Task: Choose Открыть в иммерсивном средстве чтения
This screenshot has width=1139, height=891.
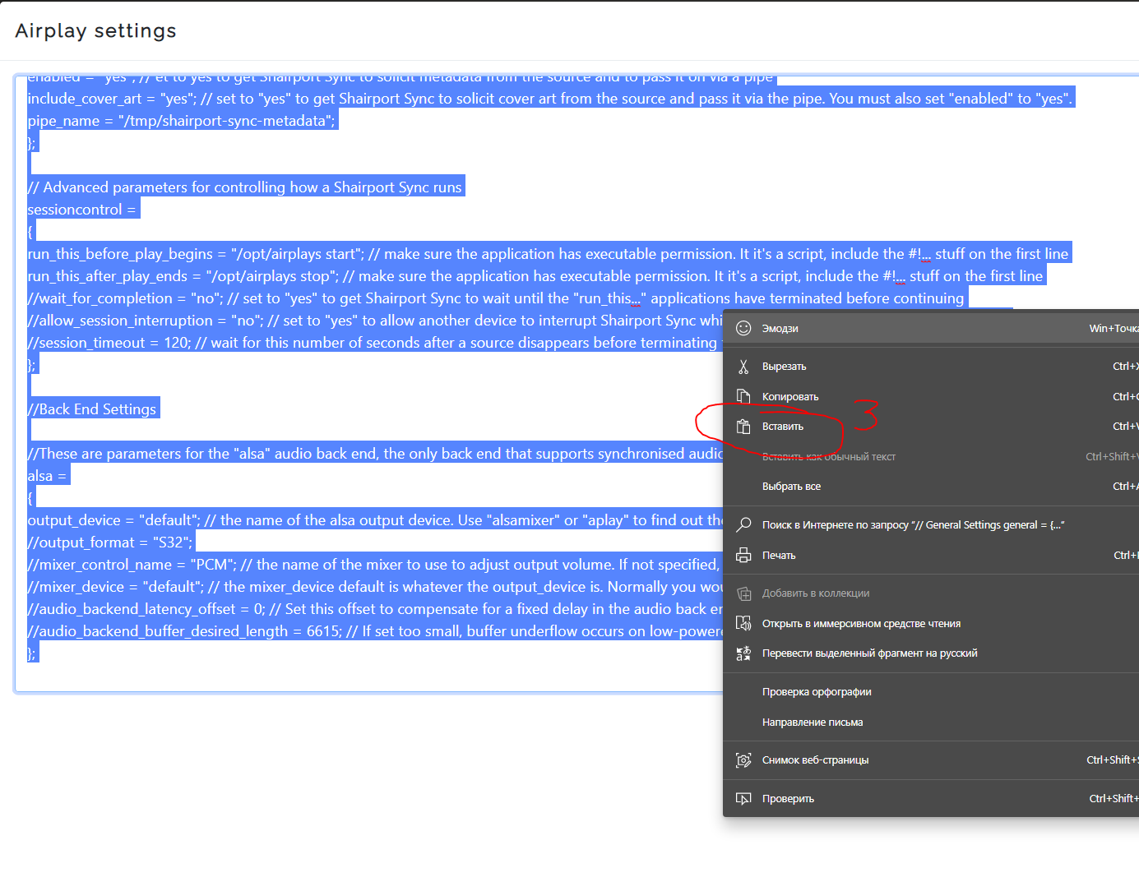Action: 931,623
